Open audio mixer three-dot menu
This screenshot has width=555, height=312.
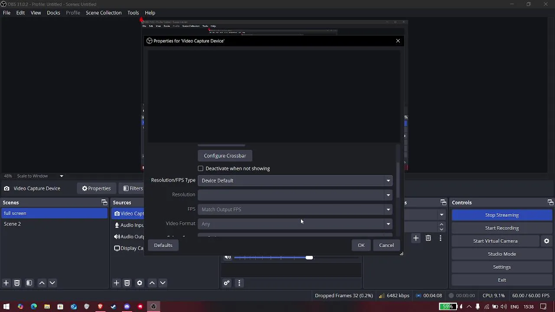pos(239,283)
